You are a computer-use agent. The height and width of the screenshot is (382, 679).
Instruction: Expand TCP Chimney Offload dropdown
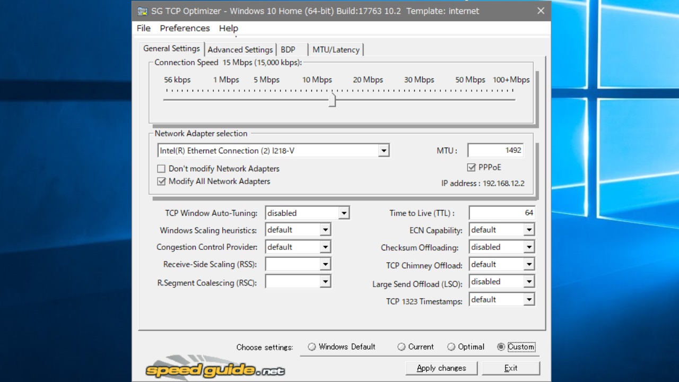pyautogui.click(x=529, y=264)
